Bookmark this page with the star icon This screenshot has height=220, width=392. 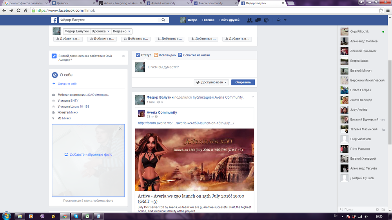click(381, 11)
